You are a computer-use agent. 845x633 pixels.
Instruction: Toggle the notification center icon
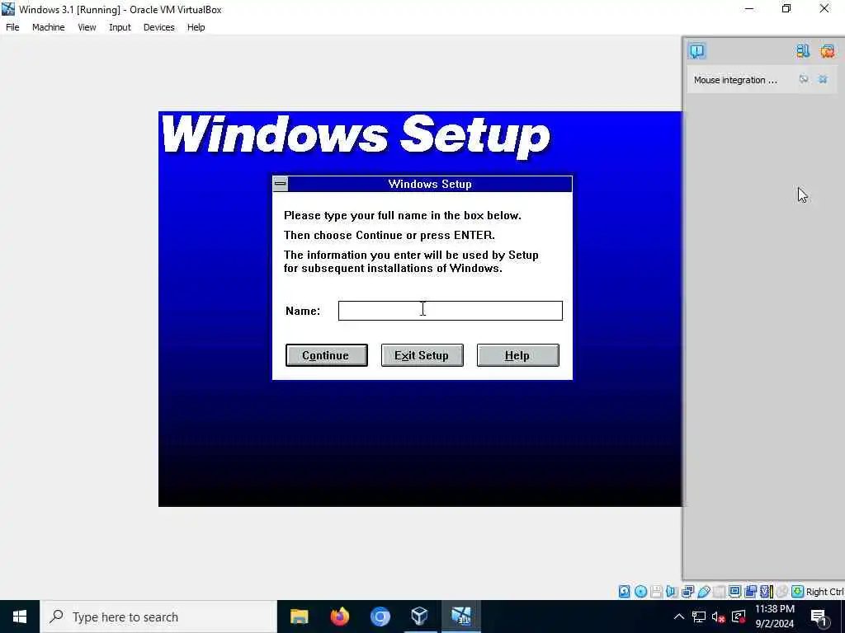pos(696,50)
